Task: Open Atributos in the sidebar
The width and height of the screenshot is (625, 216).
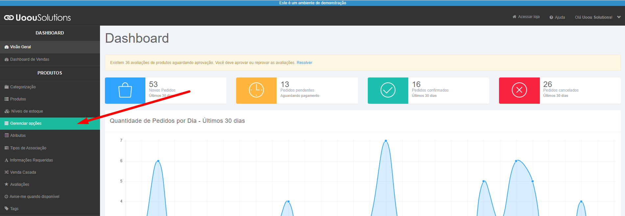Action: coord(50,136)
